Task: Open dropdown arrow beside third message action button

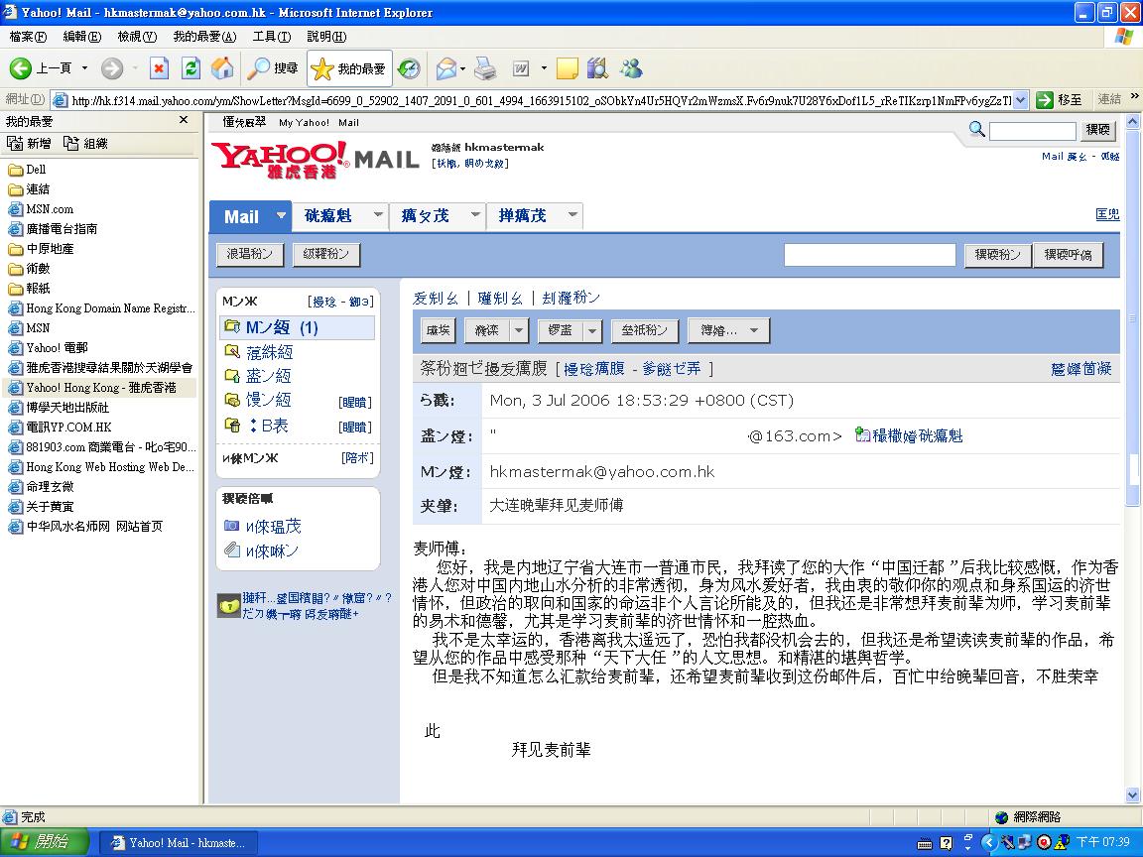Action: 592,330
